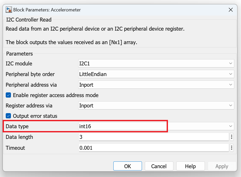
Task: Uncheck Output error status
Action: [x=9, y=116]
